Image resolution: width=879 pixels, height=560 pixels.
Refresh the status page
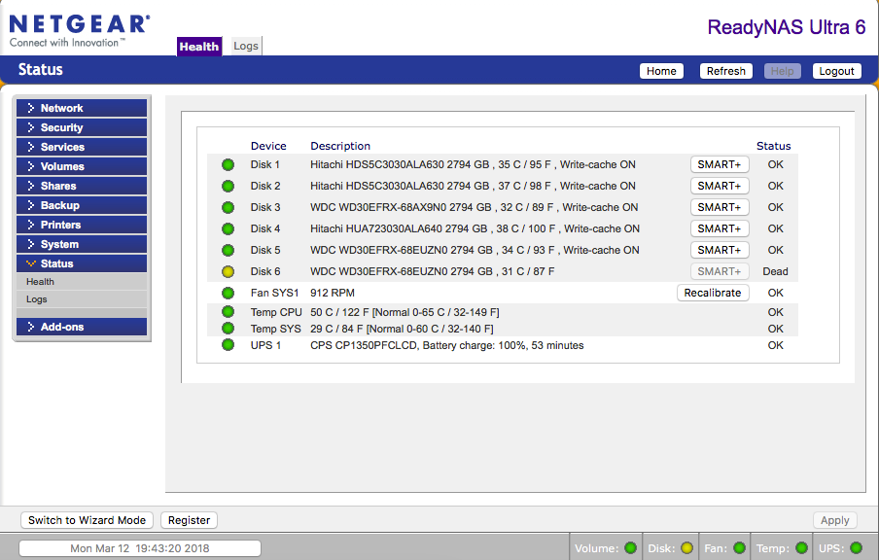click(x=726, y=71)
